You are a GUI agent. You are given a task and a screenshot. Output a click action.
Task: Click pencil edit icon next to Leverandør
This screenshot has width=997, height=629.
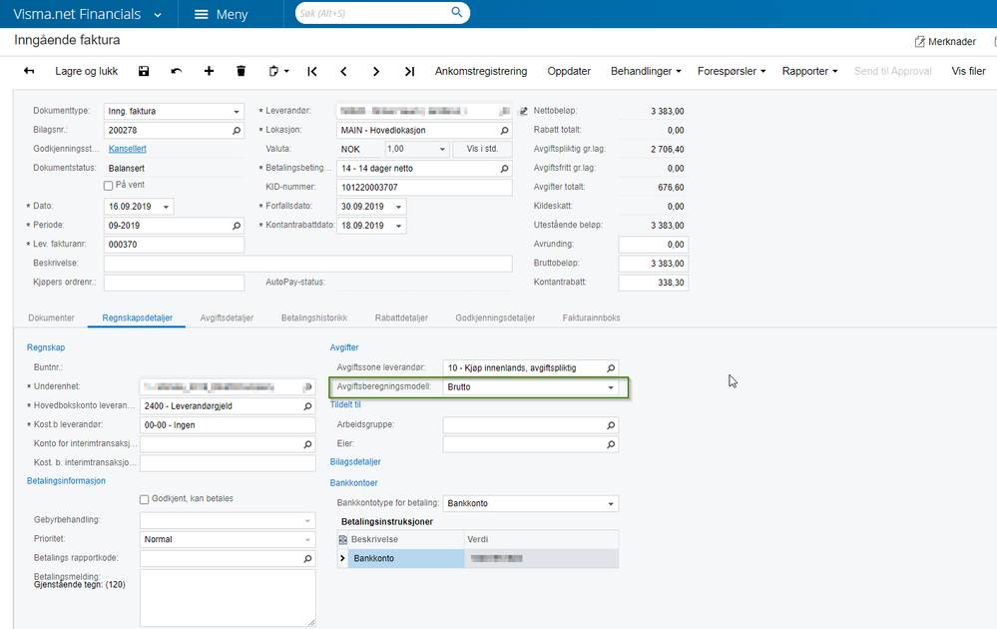(523, 111)
